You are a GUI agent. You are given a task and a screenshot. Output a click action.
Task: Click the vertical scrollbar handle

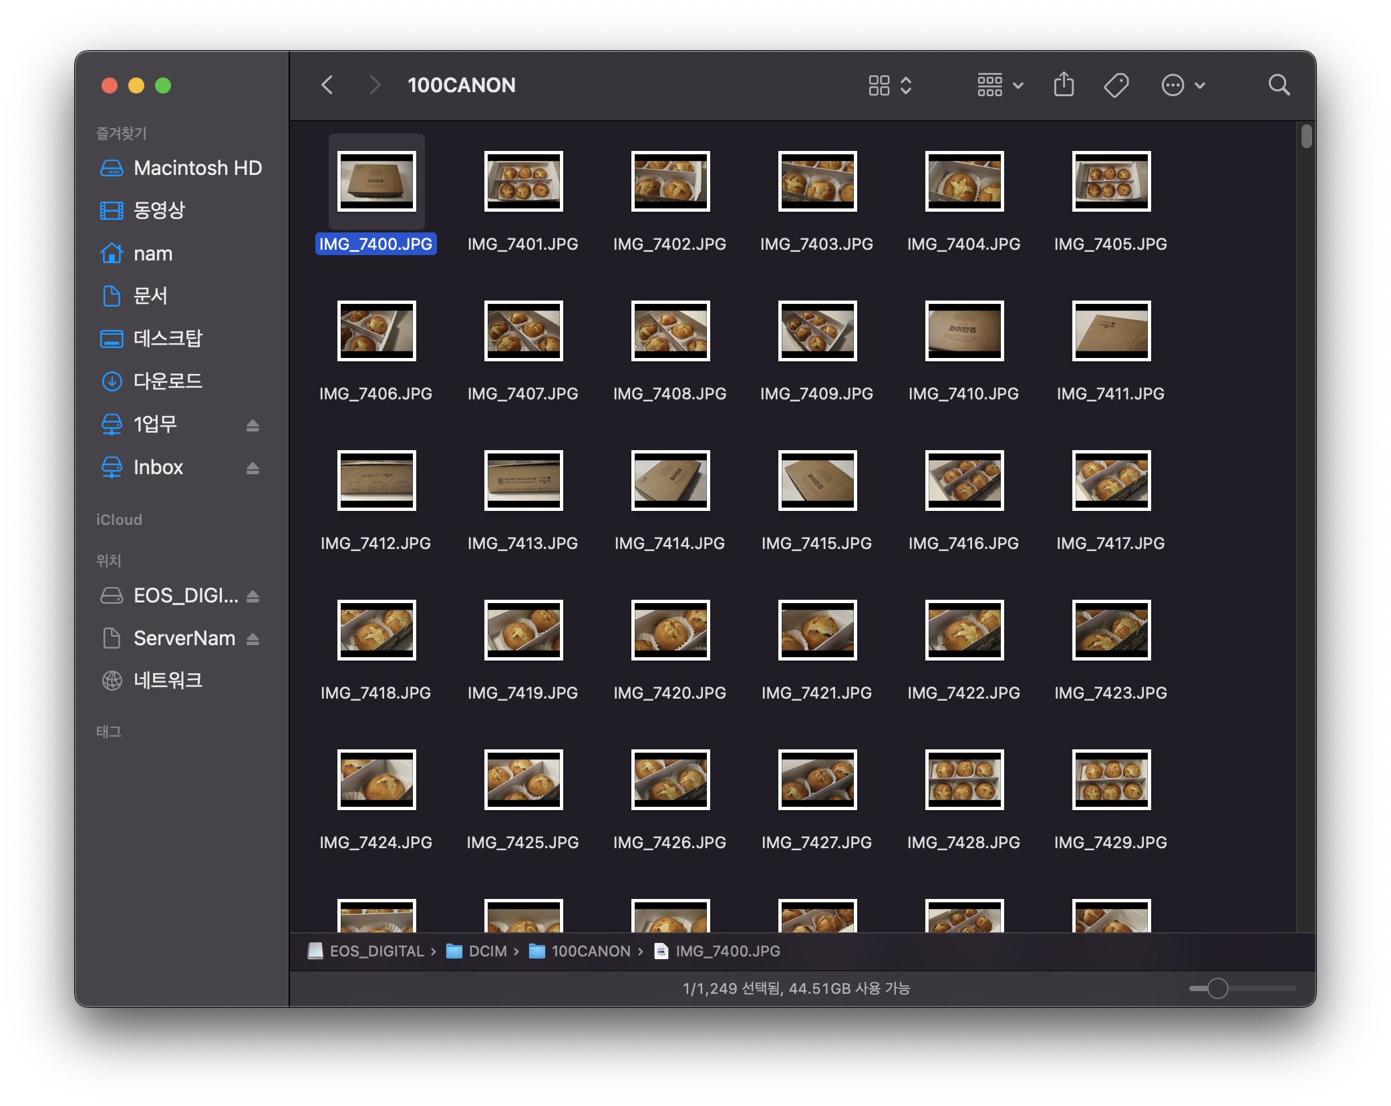coord(1306,137)
